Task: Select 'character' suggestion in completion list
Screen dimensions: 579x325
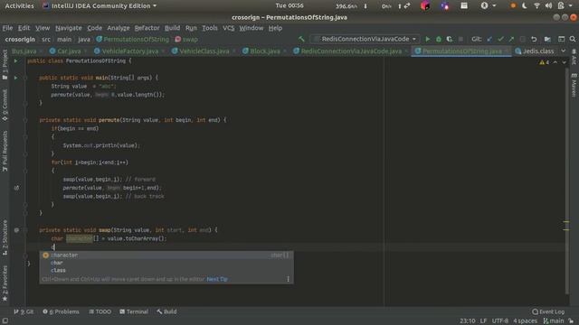Action: point(166,255)
